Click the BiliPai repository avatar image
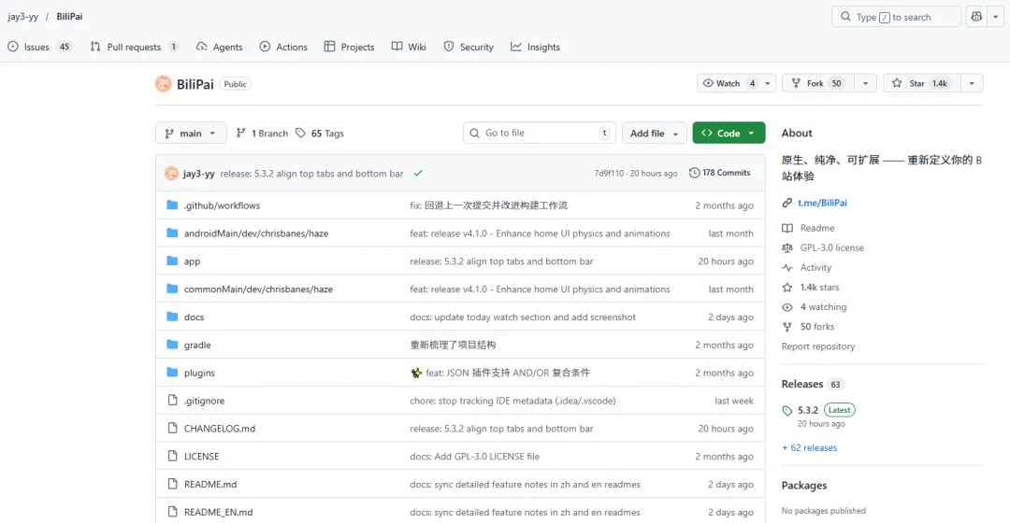The height and width of the screenshot is (523, 1010). pyautogui.click(x=164, y=84)
